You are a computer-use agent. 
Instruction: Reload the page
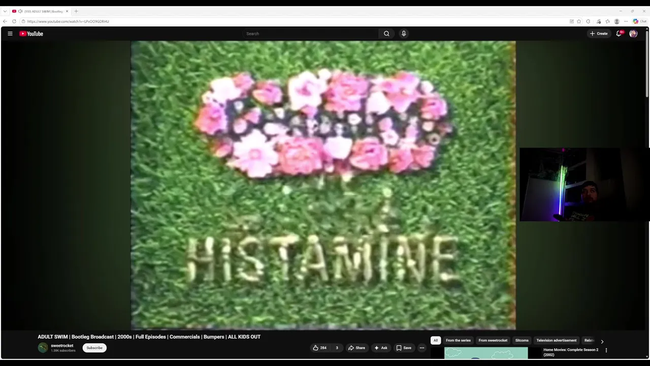(x=14, y=21)
